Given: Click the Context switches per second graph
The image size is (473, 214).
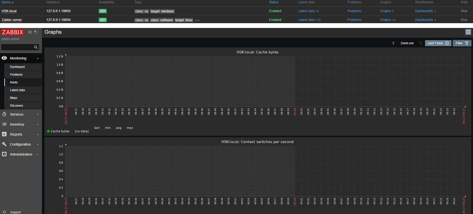Looking at the screenshot, I should coord(265,171).
